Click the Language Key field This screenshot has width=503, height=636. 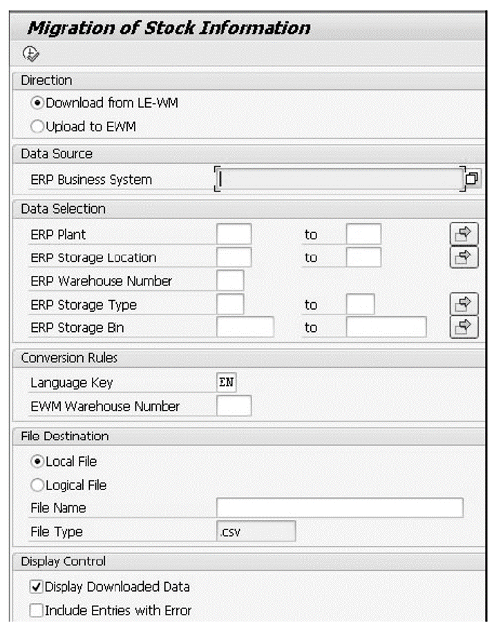(227, 382)
